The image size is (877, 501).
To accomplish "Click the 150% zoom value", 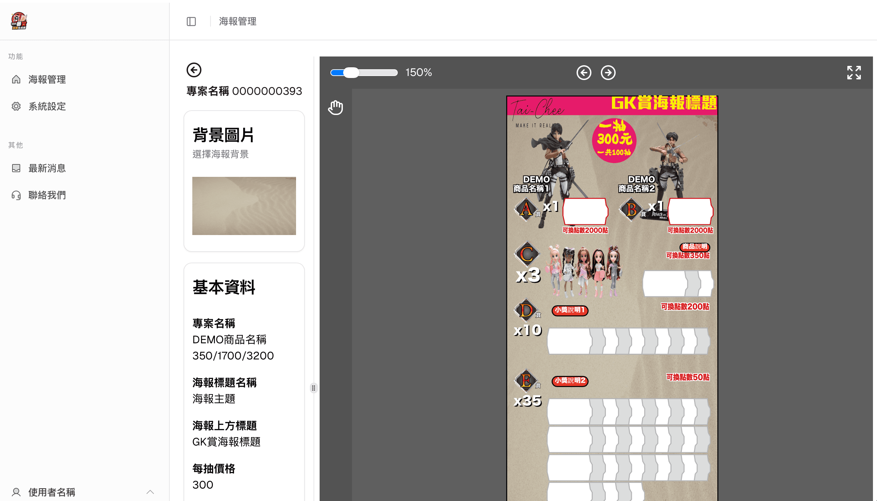I will click(x=419, y=73).
